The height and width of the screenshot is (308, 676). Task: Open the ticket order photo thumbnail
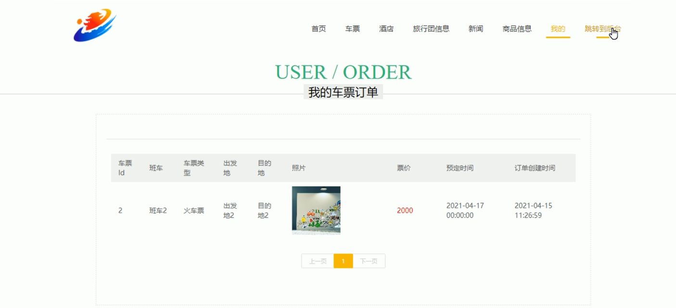click(316, 210)
